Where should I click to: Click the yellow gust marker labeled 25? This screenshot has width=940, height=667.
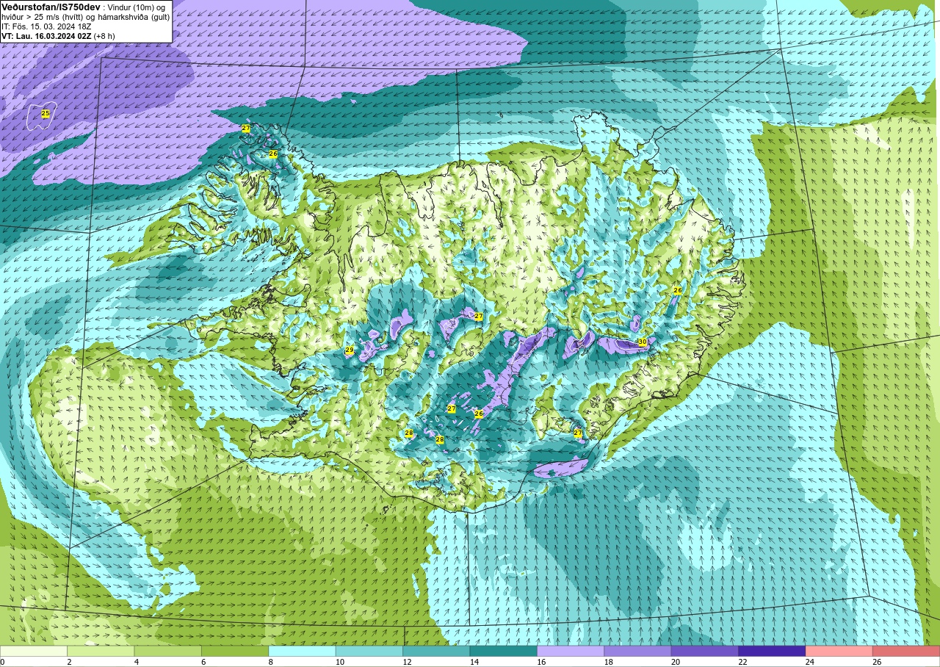point(46,114)
